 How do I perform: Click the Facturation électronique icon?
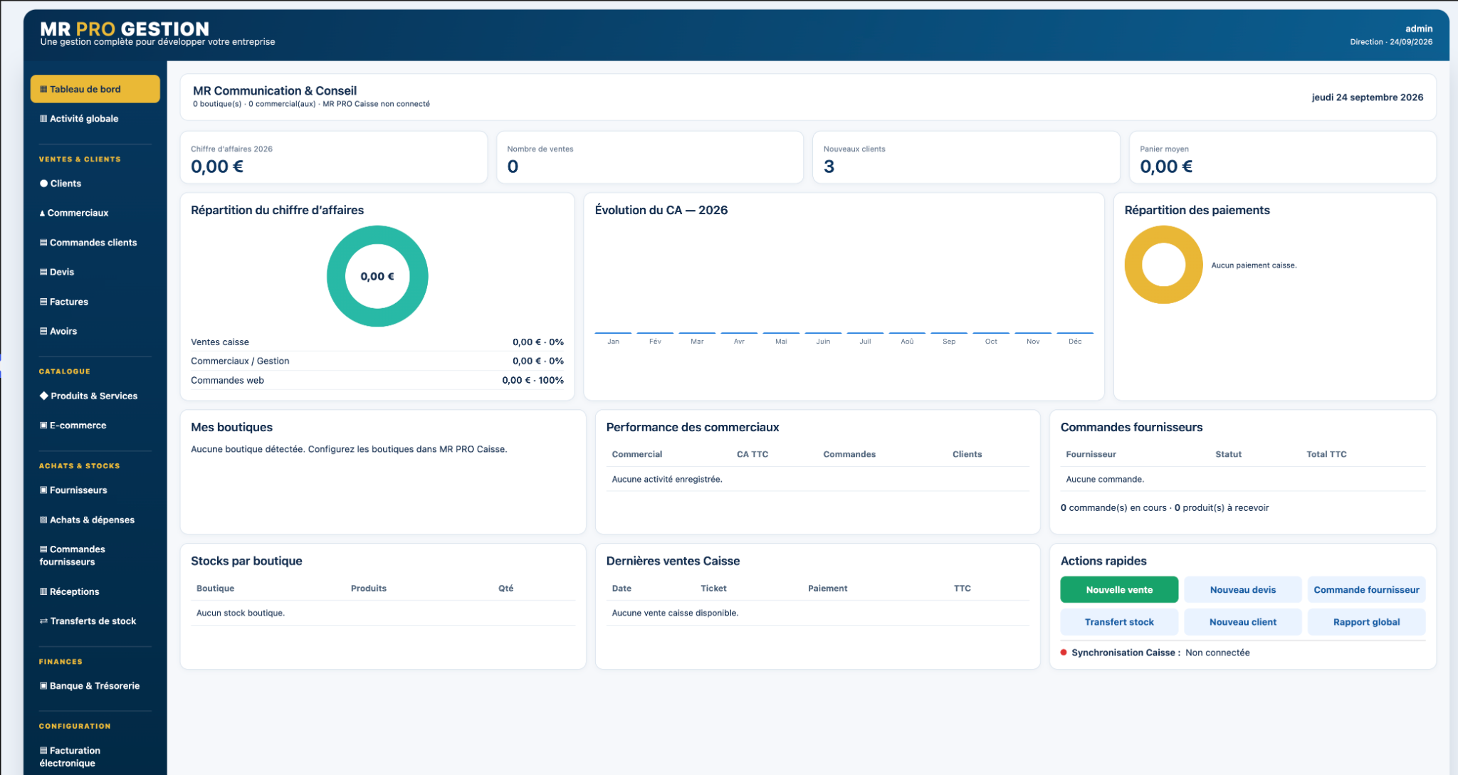[x=43, y=751]
